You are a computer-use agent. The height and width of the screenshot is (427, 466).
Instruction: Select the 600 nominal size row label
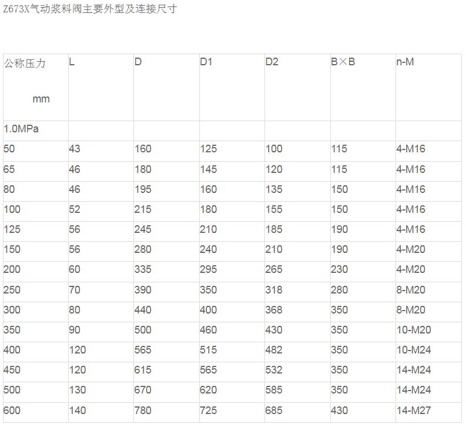(x=12, y=411)
